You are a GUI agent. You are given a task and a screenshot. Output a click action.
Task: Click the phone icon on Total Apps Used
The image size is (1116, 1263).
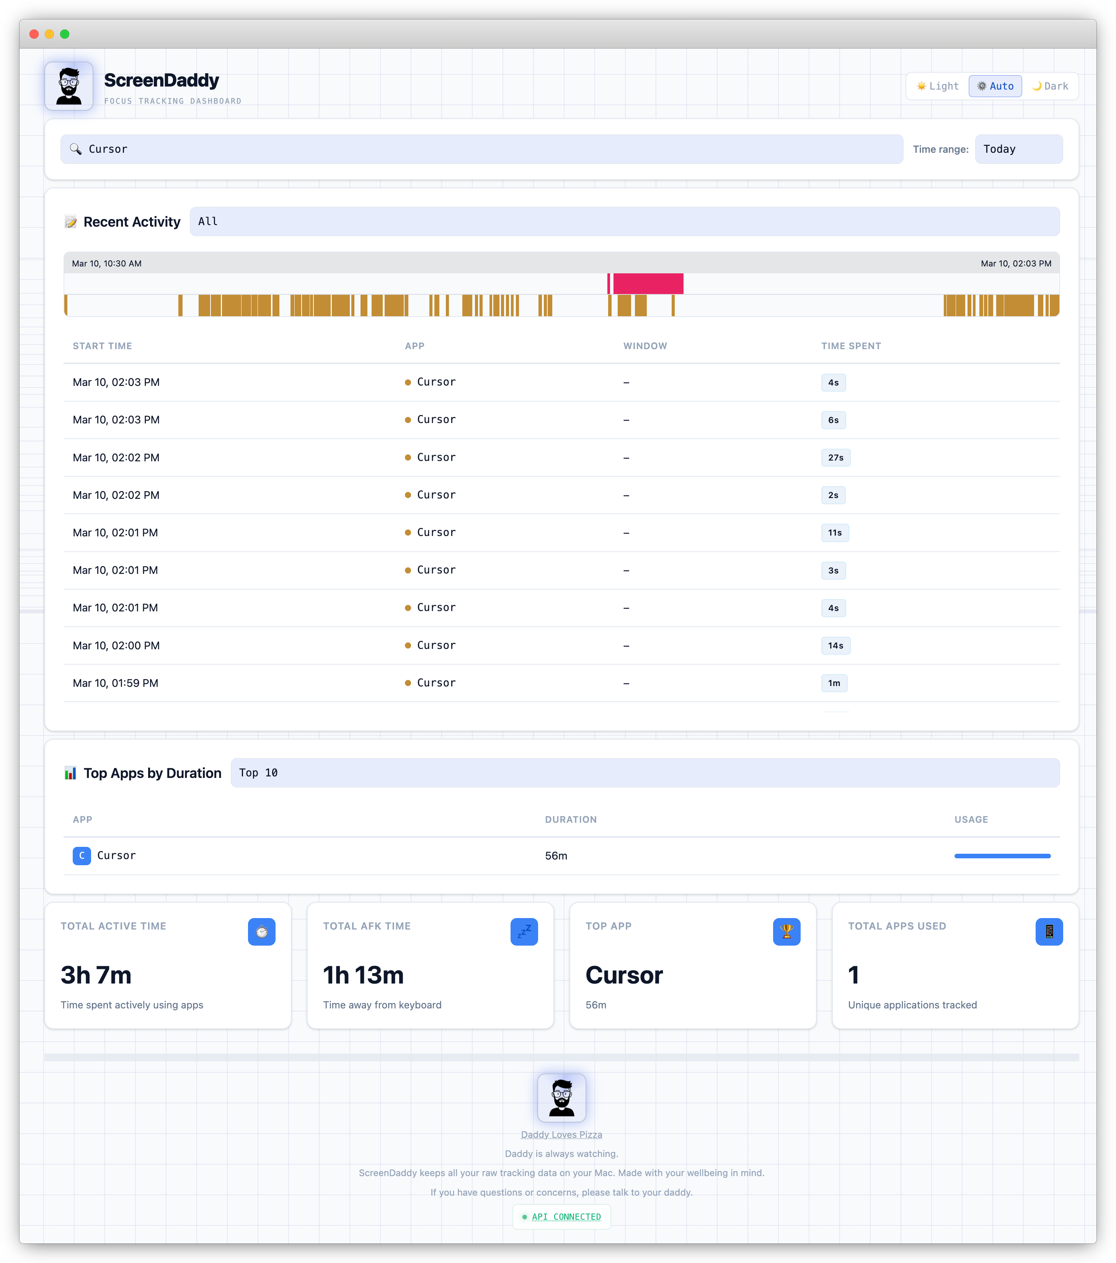(1049, 932)
